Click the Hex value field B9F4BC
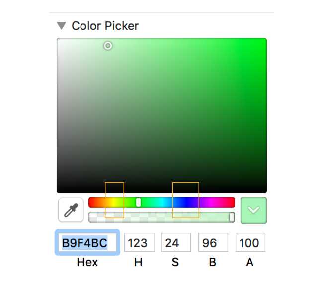 (x=87, y=243)
